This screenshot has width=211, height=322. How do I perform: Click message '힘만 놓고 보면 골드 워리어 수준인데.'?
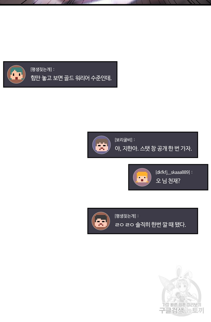click(x=71, y=78)
